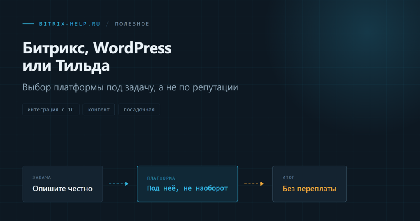Viewport: 420px width, 221px height.
Task: Click the small label 'ЗАДАЧА'
Action: coord(42,177)
